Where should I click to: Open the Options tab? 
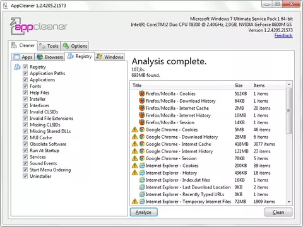coord(75,46)
